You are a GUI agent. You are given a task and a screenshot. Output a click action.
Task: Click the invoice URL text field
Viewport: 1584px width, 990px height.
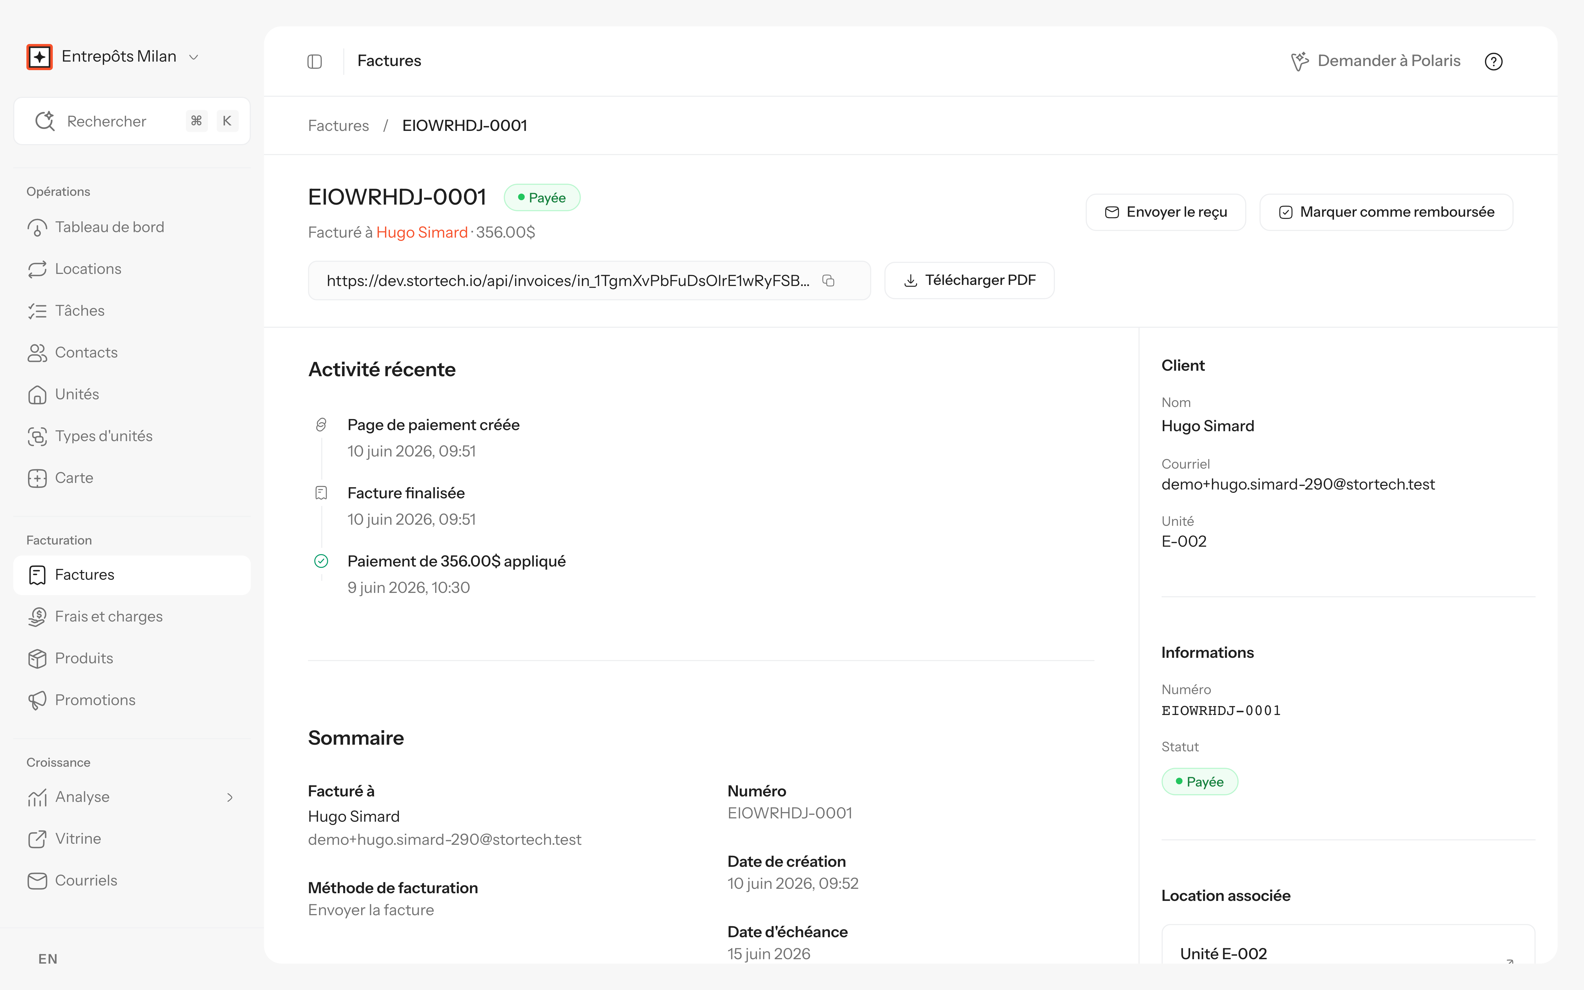[589, 281]
